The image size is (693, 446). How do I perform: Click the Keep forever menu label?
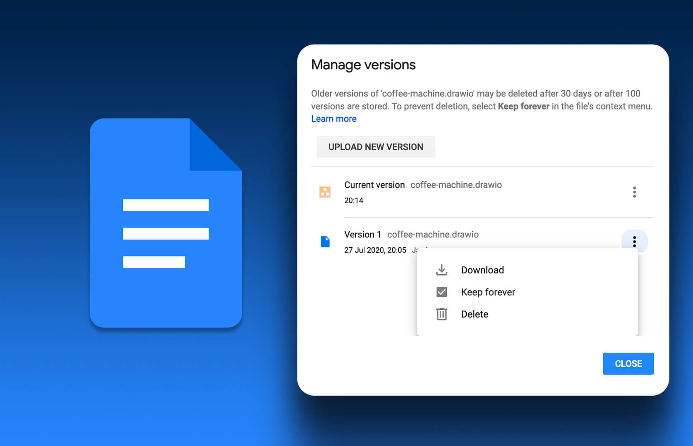coord(488,292)
